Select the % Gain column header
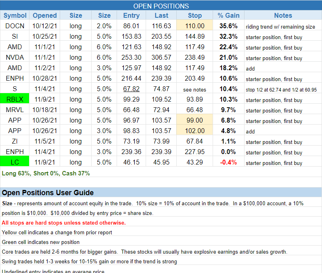Screen dimensions: 322x273 (x=228, y=15)
